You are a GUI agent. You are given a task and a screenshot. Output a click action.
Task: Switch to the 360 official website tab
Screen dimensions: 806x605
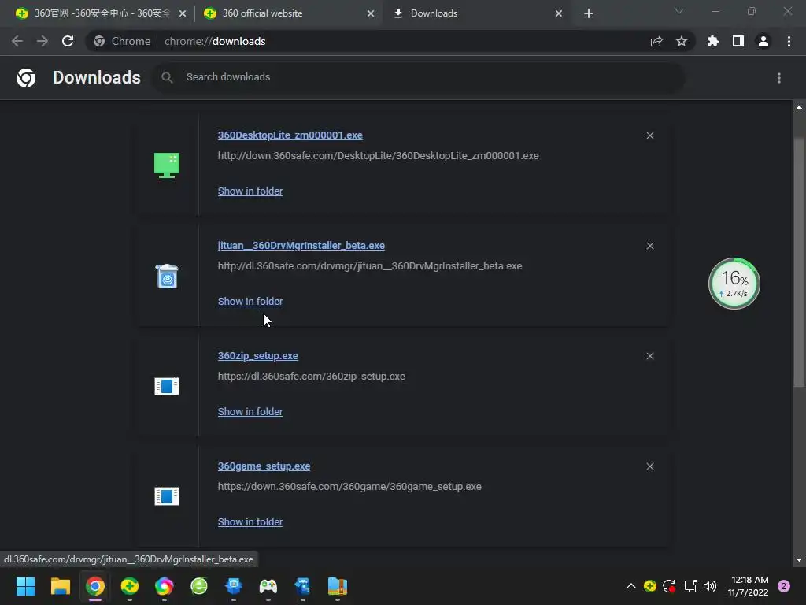pyautogui.click(x=288, y=13)
